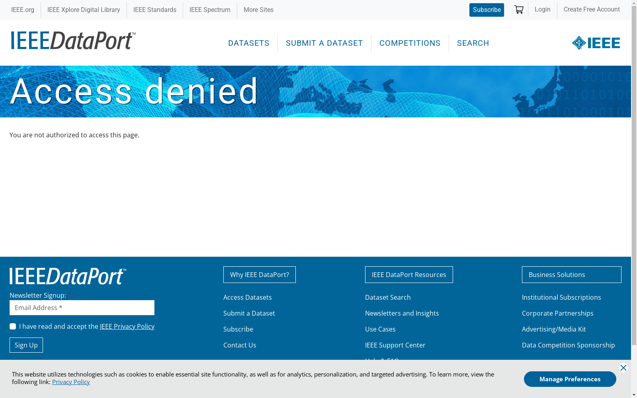Open Newsletters and Insights link
The width and height of the screenshot is (637, 398).
point(402,313)
